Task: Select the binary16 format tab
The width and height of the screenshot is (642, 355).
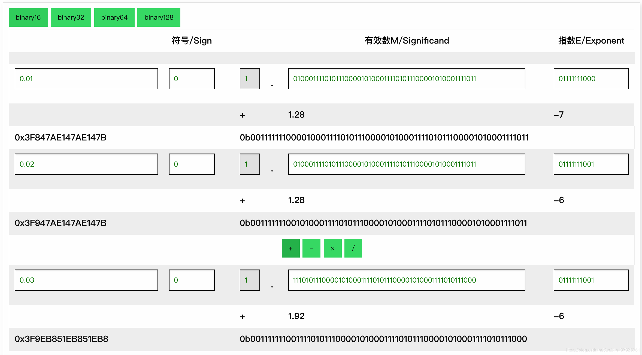Action: point(28,17)
